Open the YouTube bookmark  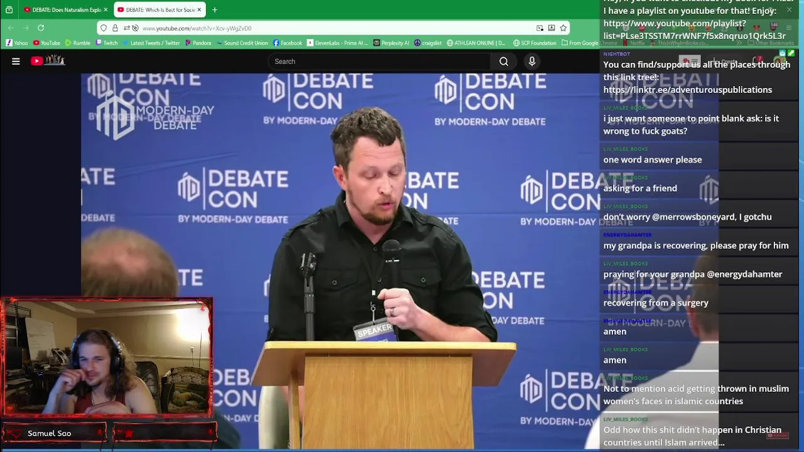click(46, 43)
